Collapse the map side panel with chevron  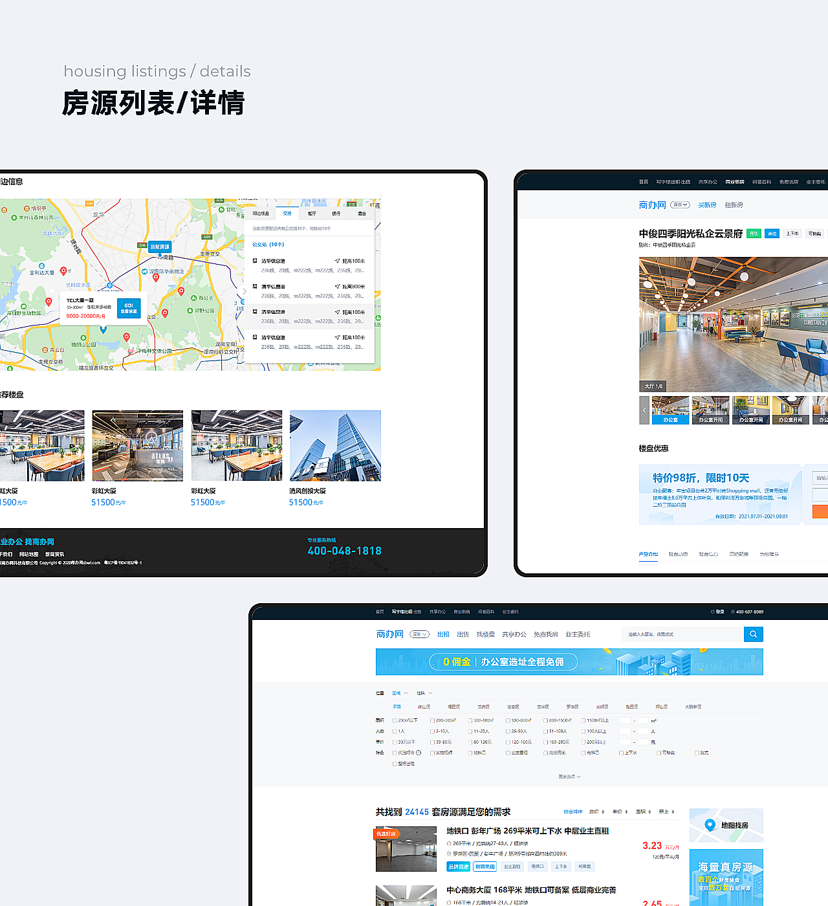(x=244, y=291)
